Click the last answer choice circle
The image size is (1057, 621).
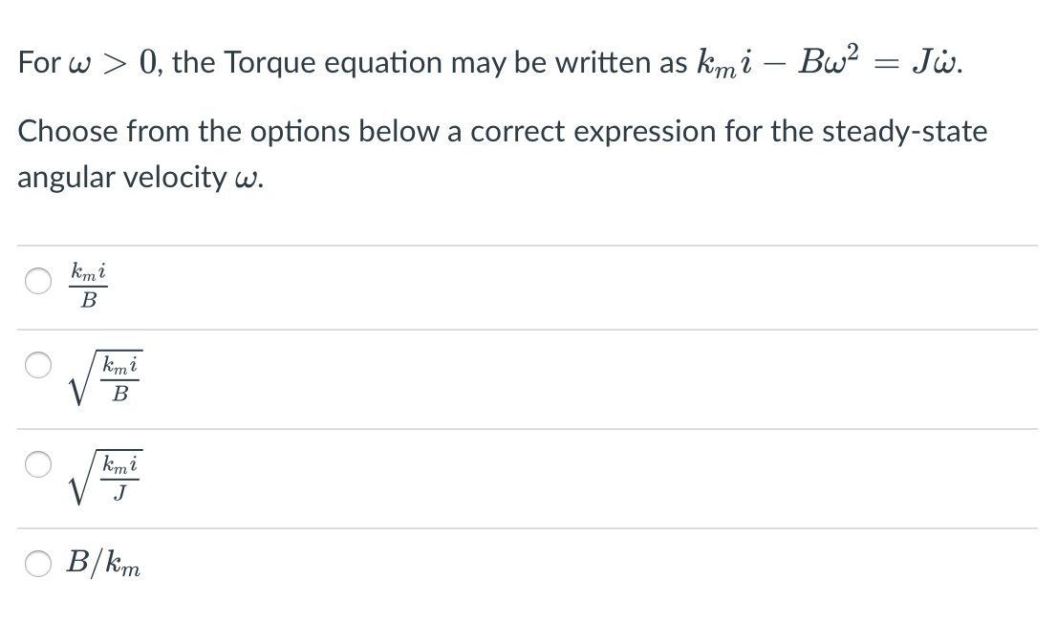(37, 565)
